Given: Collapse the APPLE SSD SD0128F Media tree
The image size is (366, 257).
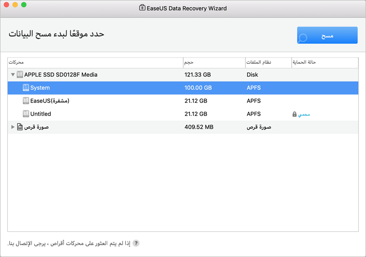Looking at the screenshot, I should click(x=13, y=75).
